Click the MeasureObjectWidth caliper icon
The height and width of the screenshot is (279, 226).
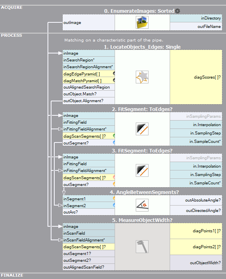click(x=142, y=247)
